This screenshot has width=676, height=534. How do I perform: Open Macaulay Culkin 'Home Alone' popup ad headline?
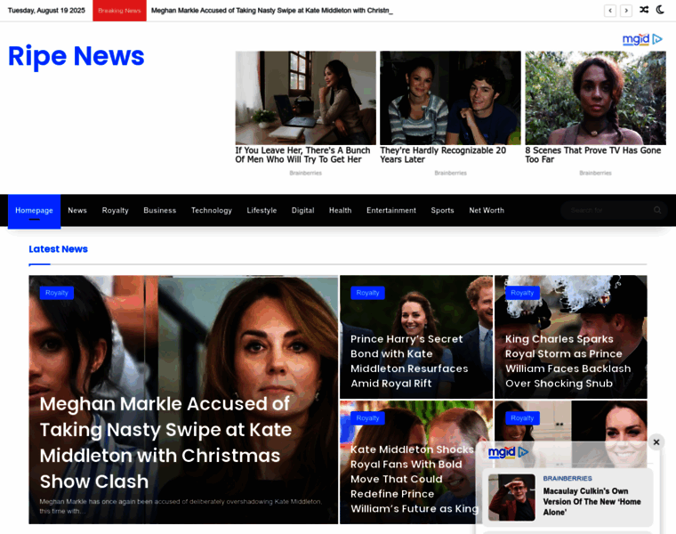(x=591, y=502)
